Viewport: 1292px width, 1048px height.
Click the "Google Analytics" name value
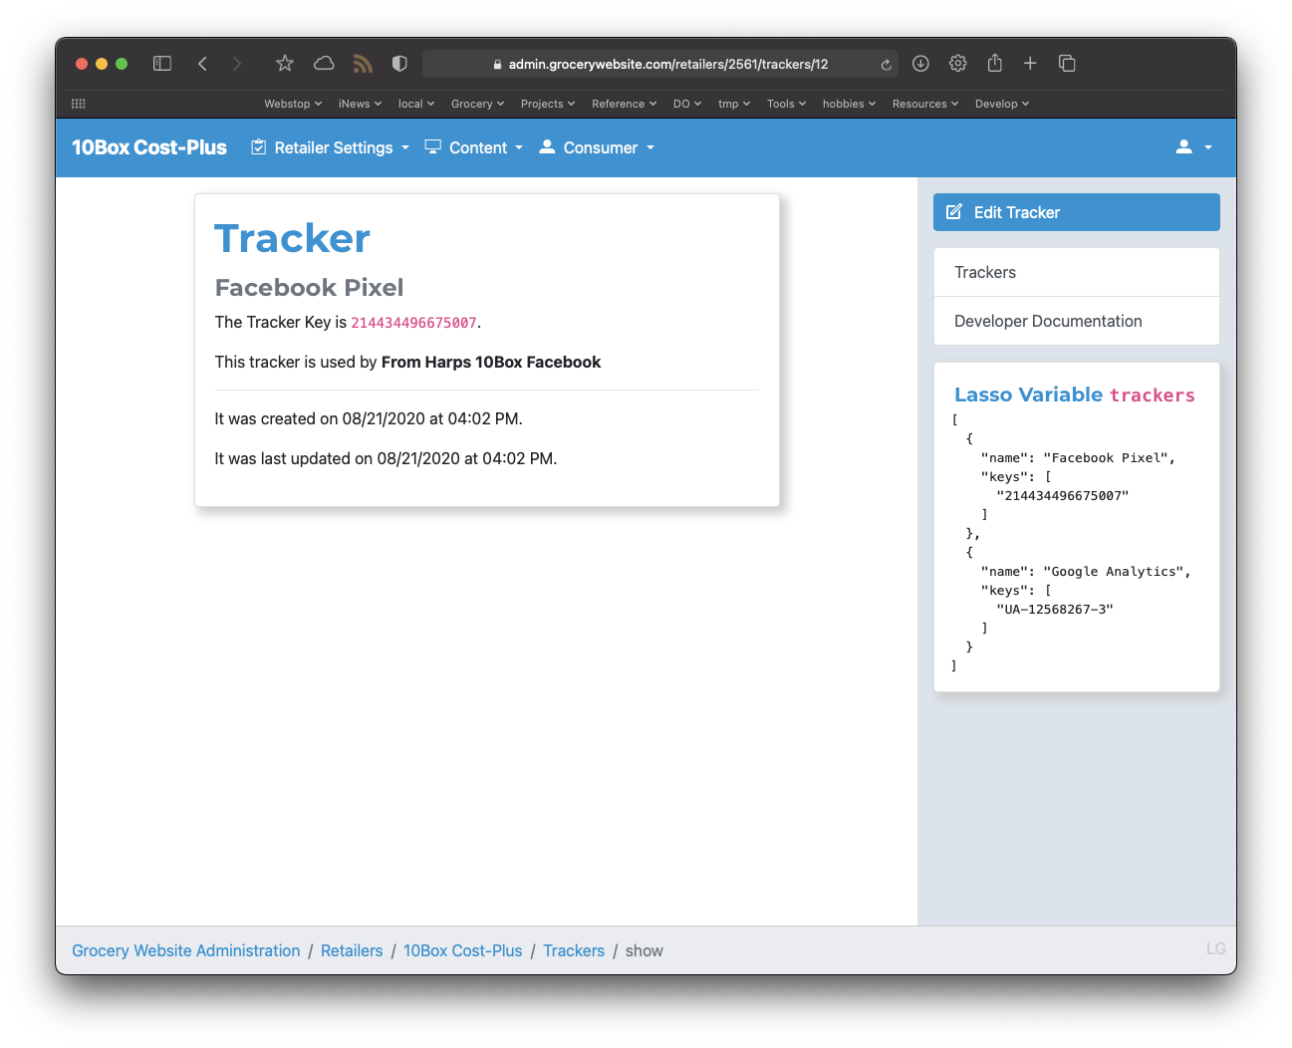click(x=1113, y=571)
